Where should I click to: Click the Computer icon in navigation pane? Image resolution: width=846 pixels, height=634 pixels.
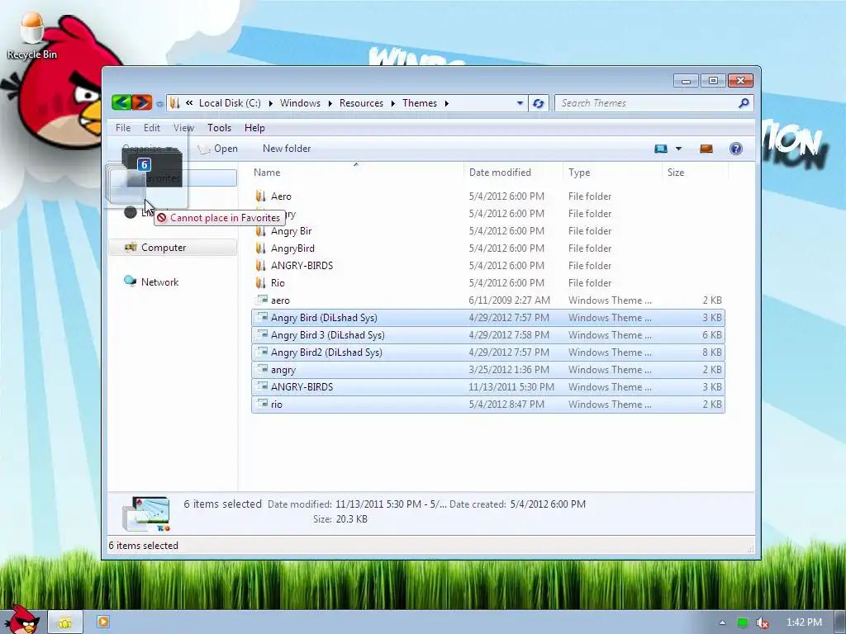click(130, 248)
